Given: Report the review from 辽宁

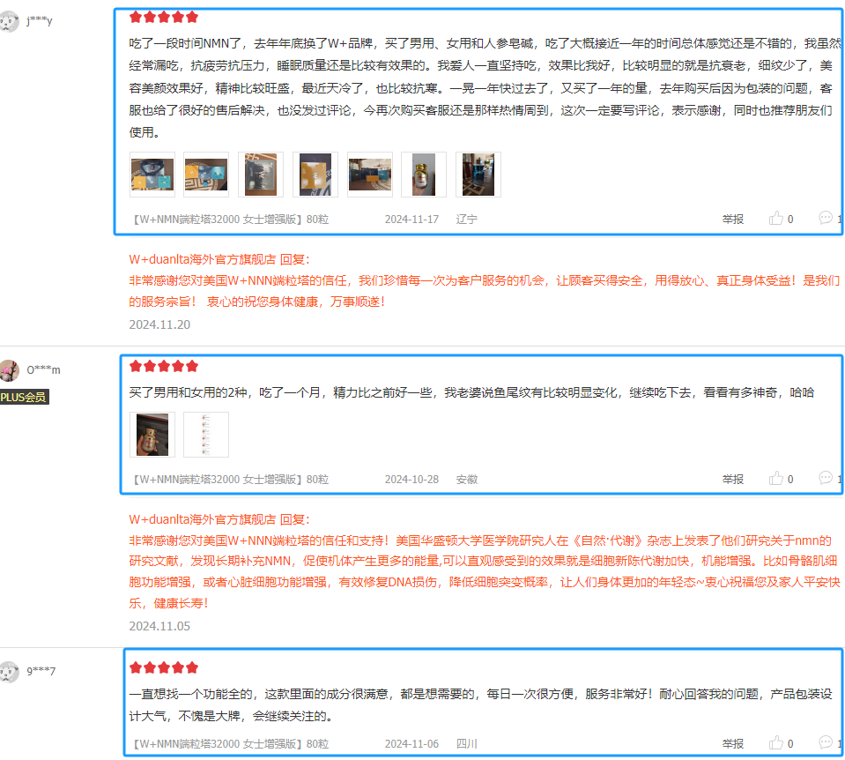Looking at the screenshot, I should 733,219.
